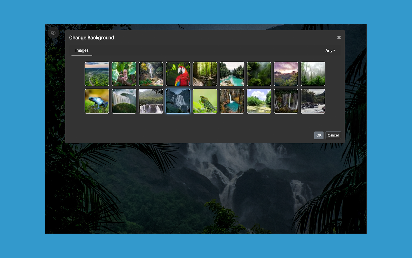
Task: Select the waterfalls beneath forested hill thumbnail
Action: pos(151,101)
